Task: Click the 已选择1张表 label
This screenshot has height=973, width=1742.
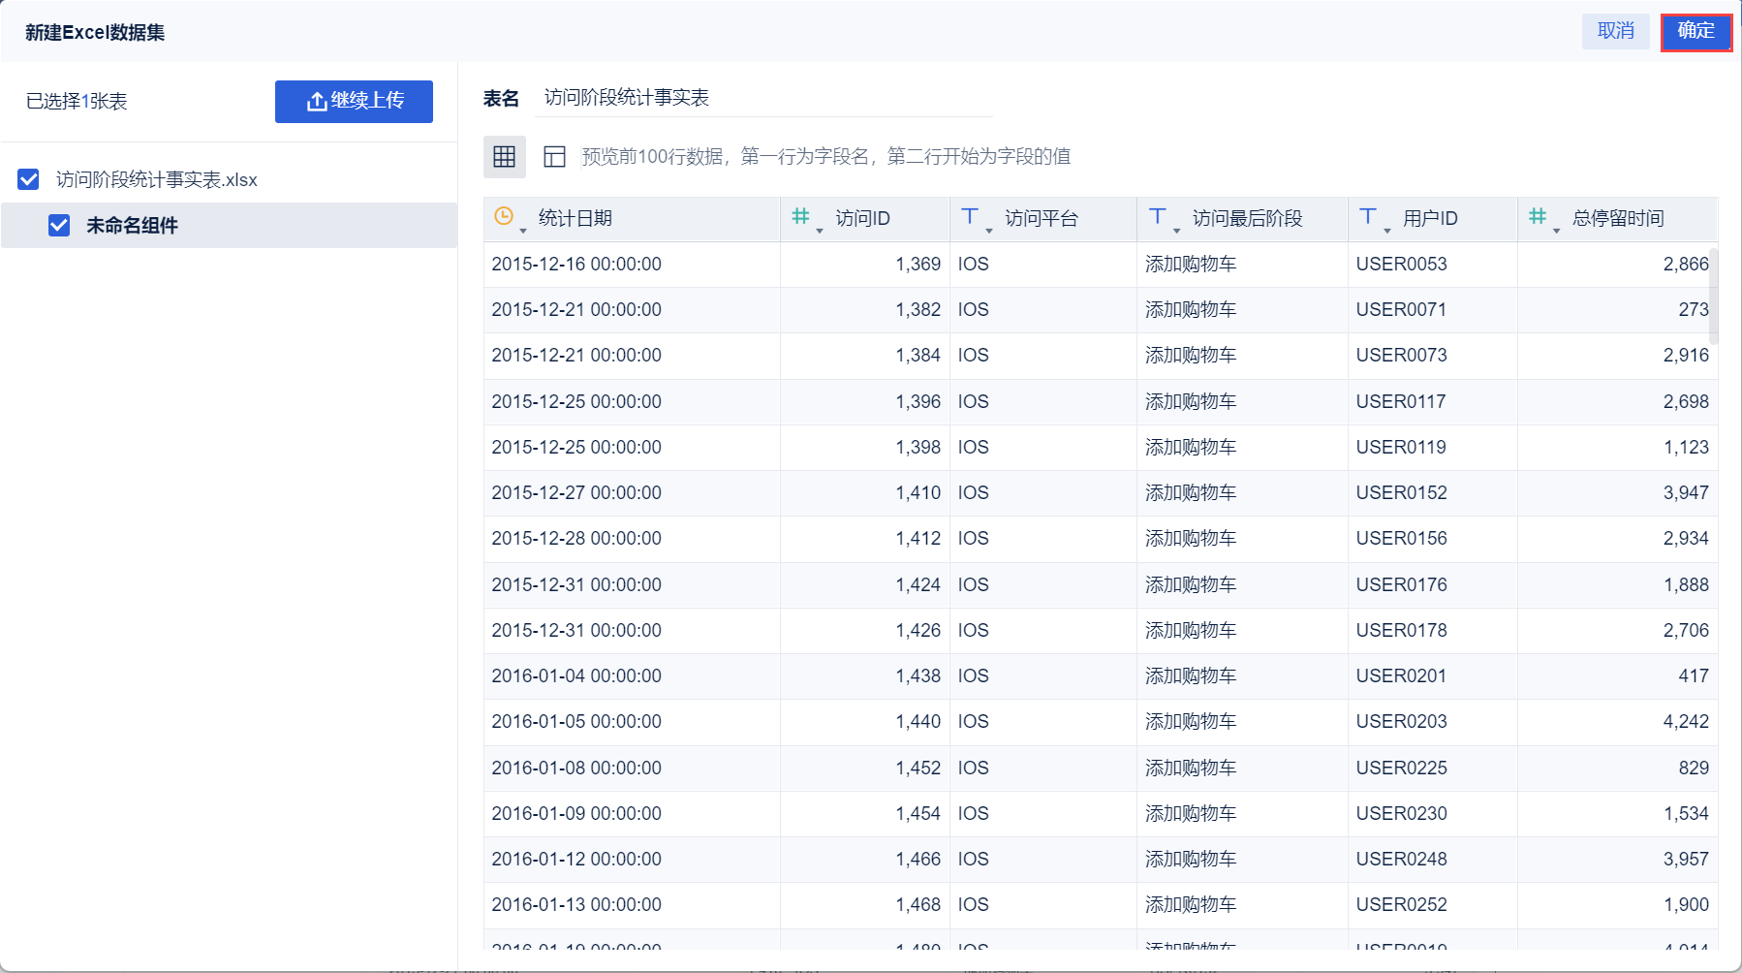Action: [77, 102]
